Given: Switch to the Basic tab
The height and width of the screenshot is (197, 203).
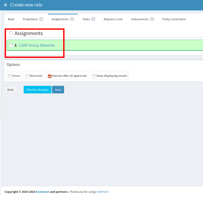Looking at the screenshot, I should click(11, 19).
